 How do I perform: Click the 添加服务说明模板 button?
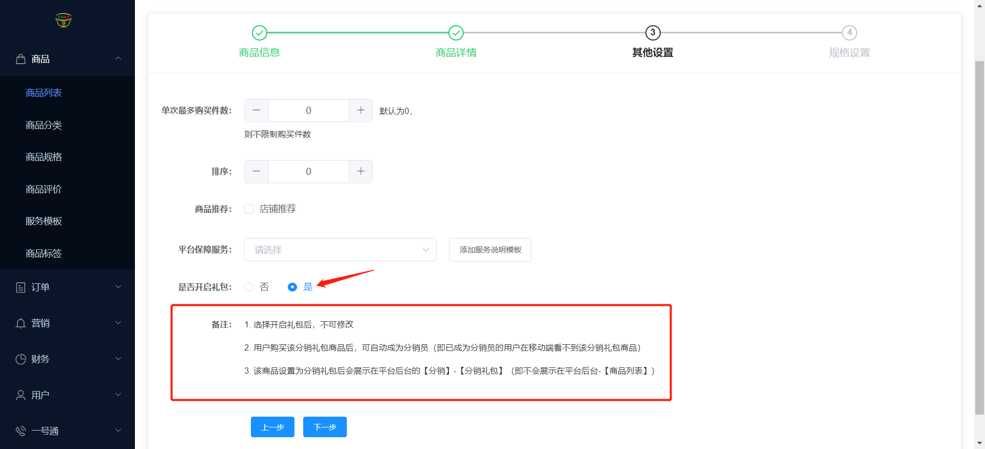490,250
